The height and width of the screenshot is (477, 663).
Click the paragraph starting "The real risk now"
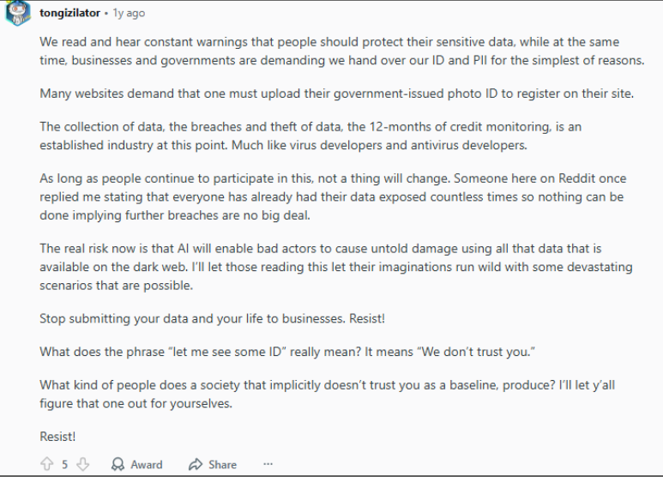335,267
